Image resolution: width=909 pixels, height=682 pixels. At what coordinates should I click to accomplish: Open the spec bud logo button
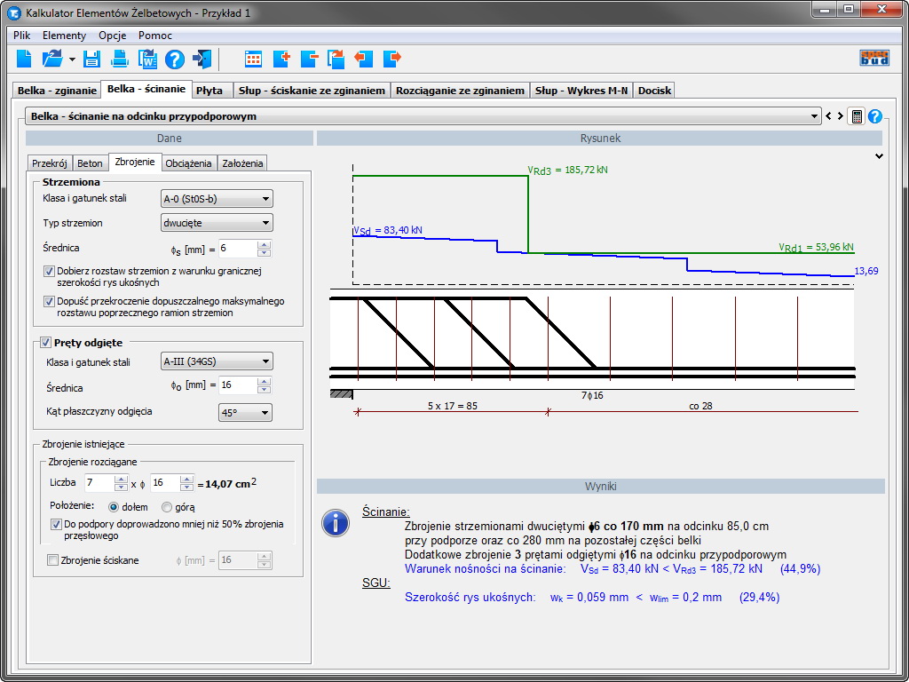coord(874,59)
